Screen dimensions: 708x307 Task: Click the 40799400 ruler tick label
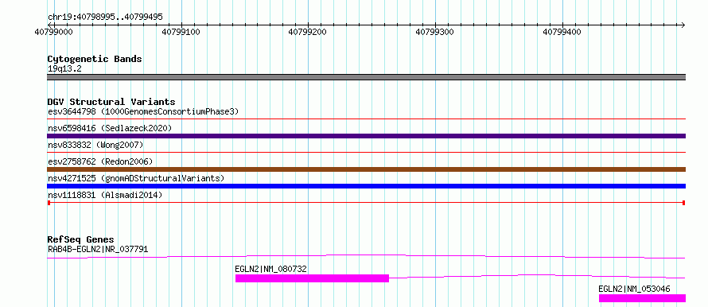tap(562, 33)
